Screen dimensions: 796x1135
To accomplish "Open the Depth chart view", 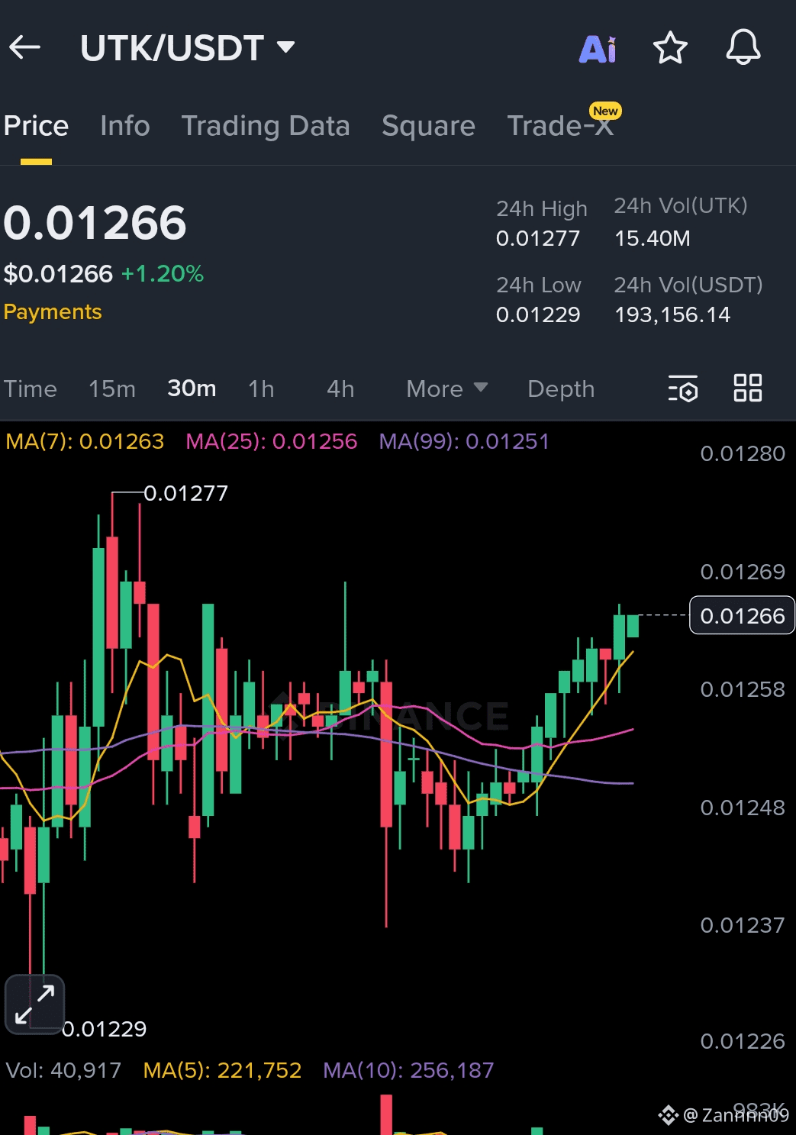I will pos(560,389).
